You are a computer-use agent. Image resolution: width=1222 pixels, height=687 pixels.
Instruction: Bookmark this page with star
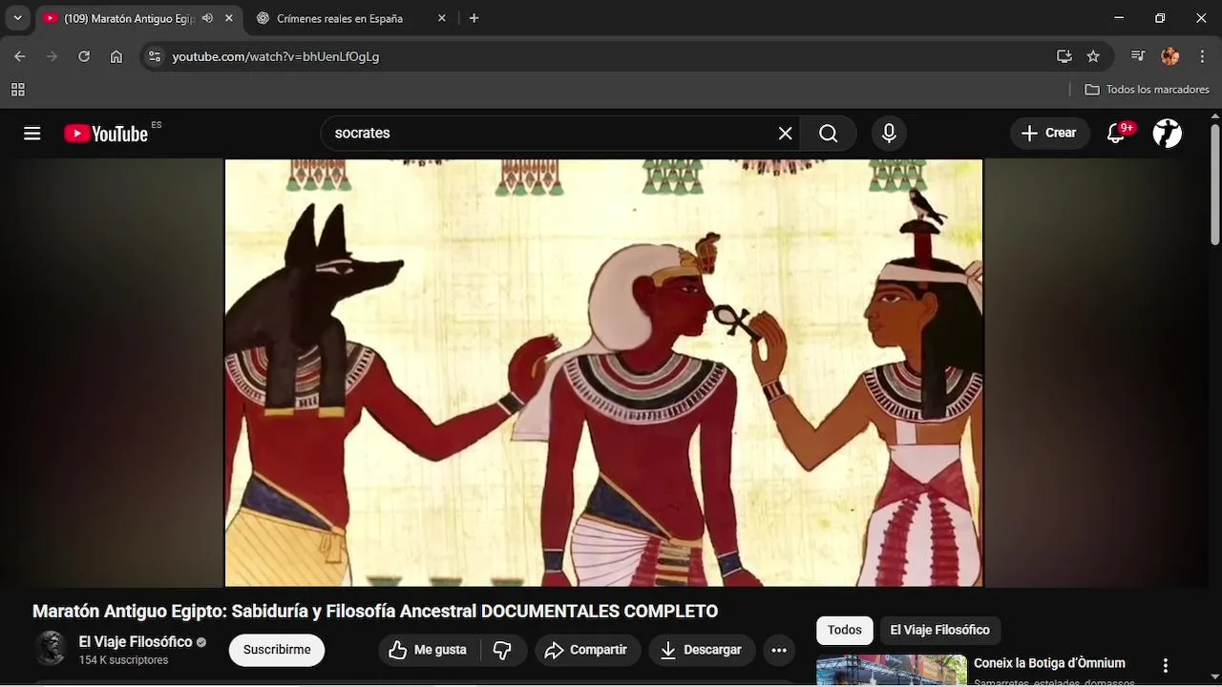click(x=1093, y=56)
